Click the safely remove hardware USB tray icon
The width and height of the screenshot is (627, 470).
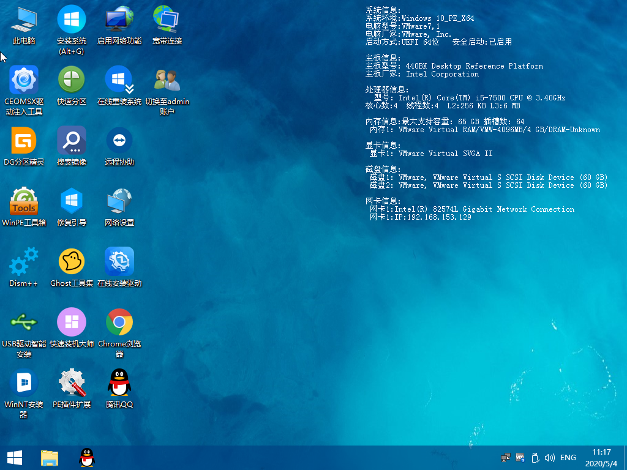coord(535,458)
